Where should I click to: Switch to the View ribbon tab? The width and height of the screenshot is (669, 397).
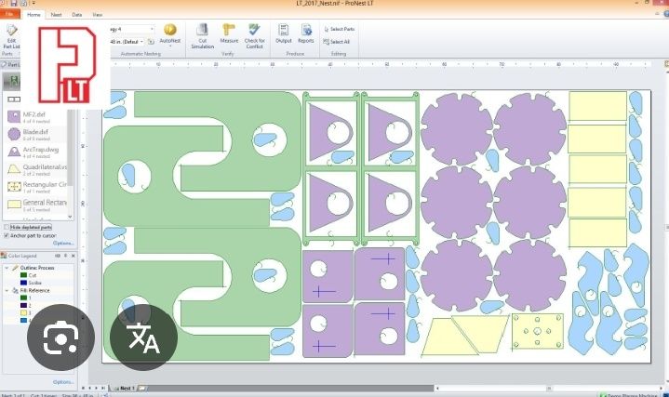tap(98, 15)
